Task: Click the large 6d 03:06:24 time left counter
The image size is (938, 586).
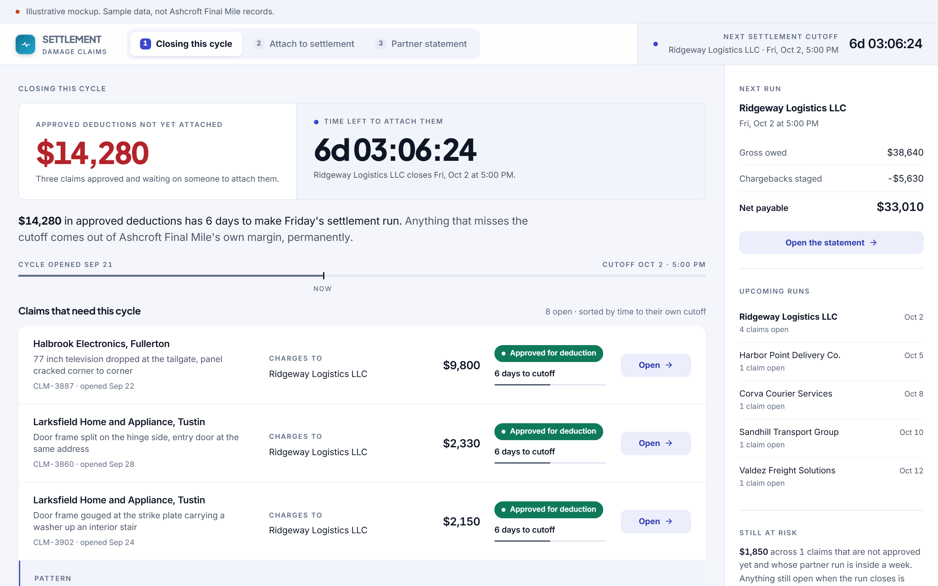Action: click(395, 150)
